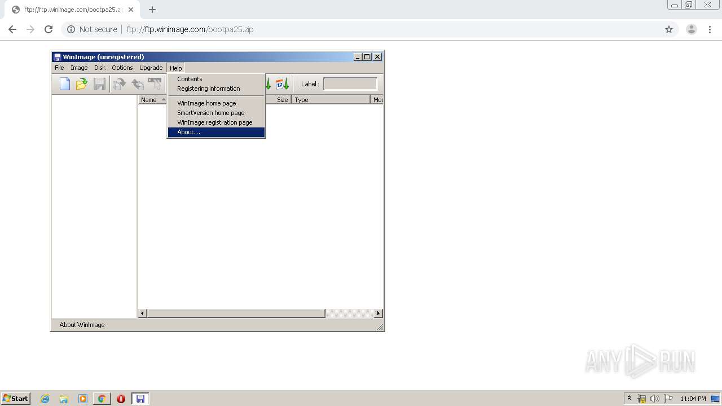Click the horizontal scrollbar right arrow

click(378, 314)
